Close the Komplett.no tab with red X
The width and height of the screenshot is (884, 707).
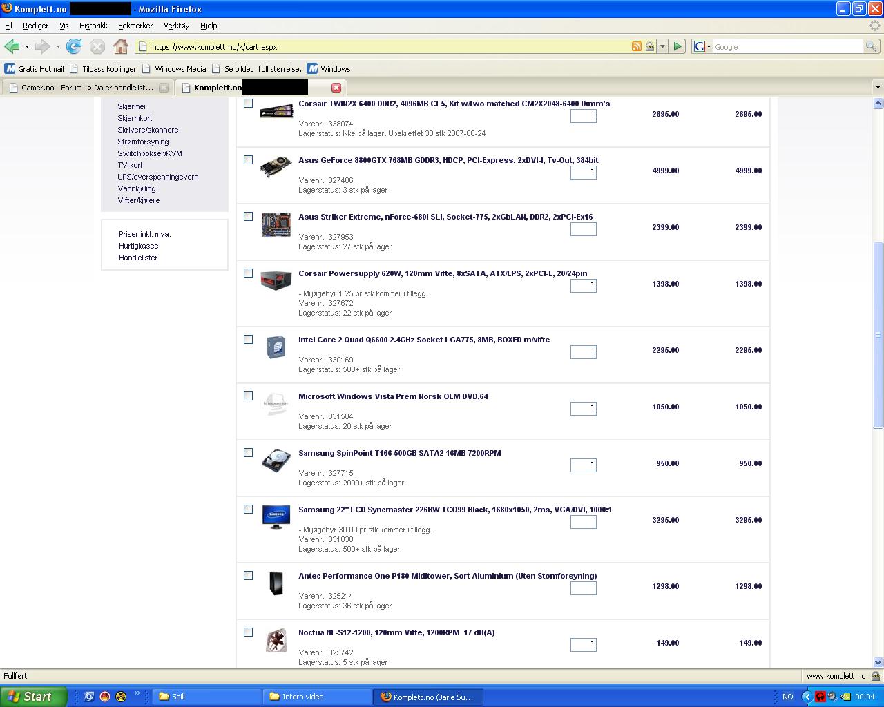(x=336, y=88)
